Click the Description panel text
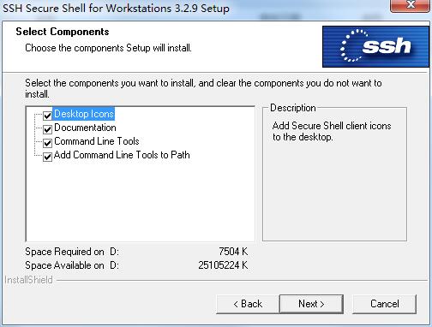 332,131
